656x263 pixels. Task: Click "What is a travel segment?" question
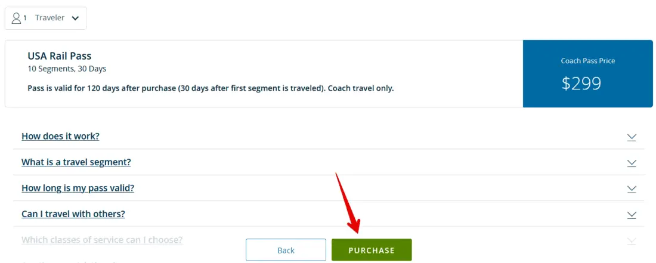76,162
